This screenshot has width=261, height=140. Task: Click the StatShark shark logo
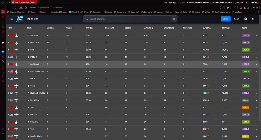(20, 19)
